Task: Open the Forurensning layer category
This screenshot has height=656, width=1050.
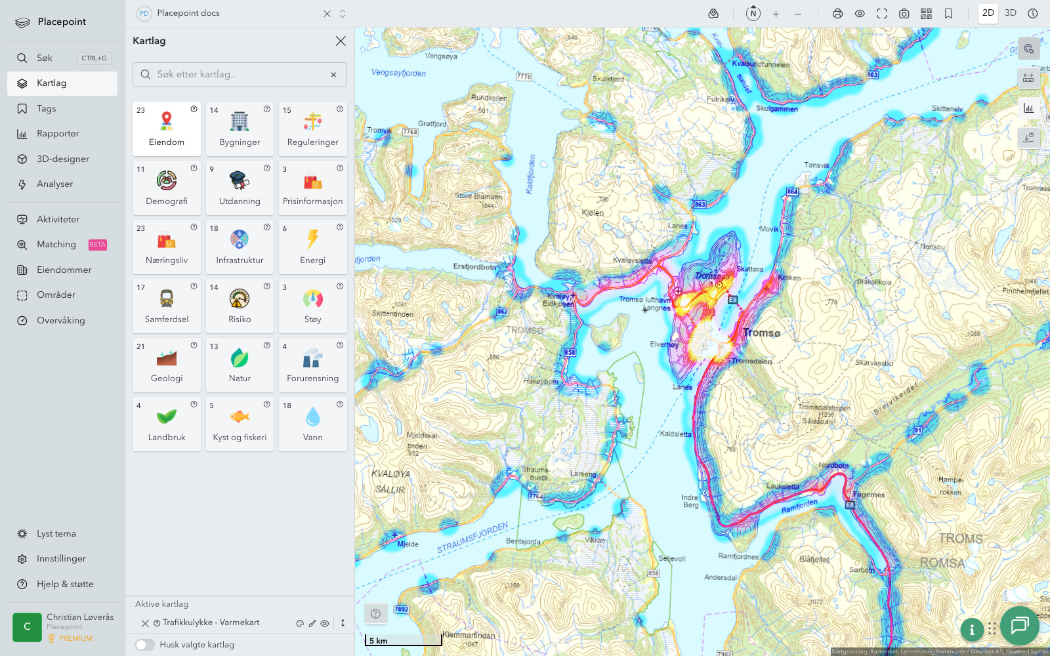Action: point(313,365)
